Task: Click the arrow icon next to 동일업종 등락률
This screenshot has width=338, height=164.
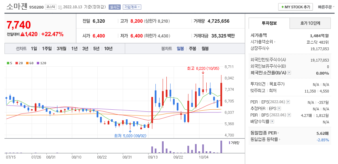Action: point(280,140)
